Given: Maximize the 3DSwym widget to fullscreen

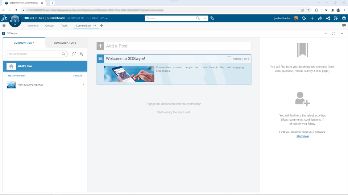Looking at the screenshot, I should click(334, 33).
